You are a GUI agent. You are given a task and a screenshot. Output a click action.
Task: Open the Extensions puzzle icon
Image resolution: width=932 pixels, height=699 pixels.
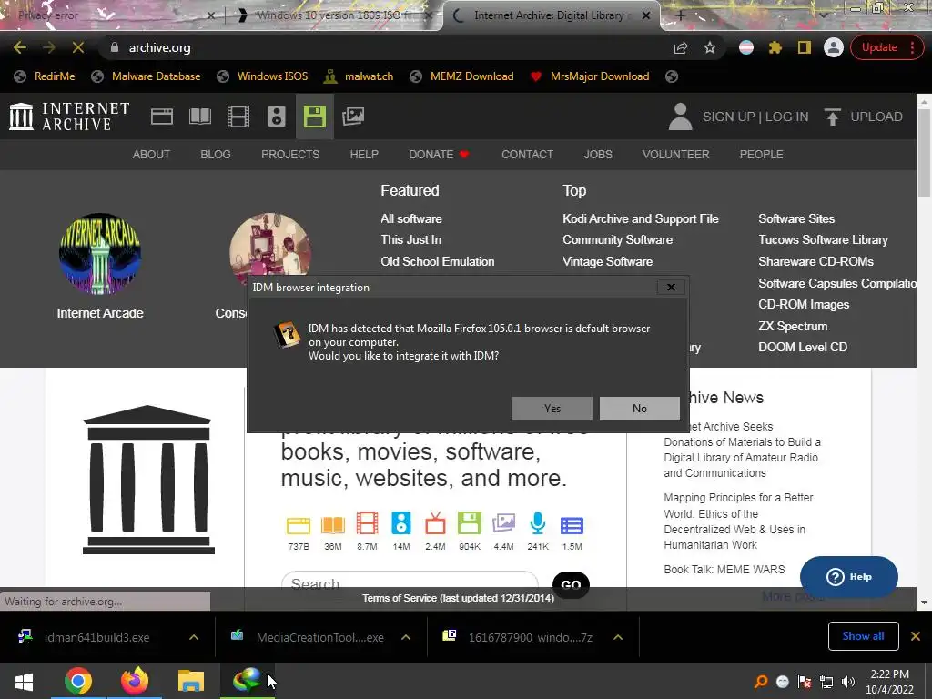pos(775,47)
